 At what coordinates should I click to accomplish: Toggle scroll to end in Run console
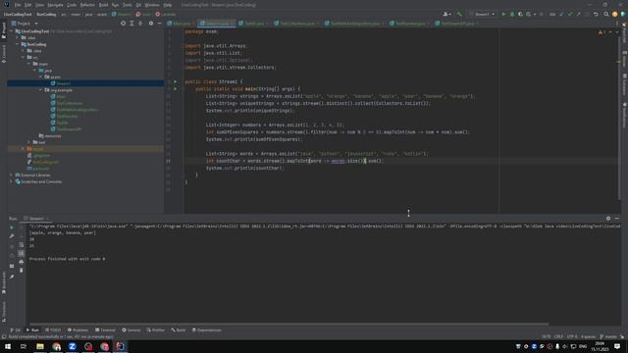pyautogui.click(x=22, y=253)
